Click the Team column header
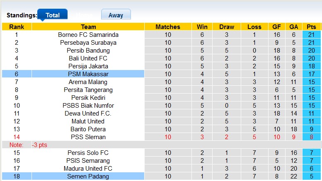Screen dimensions: 322x181 [x=88, y=27]
